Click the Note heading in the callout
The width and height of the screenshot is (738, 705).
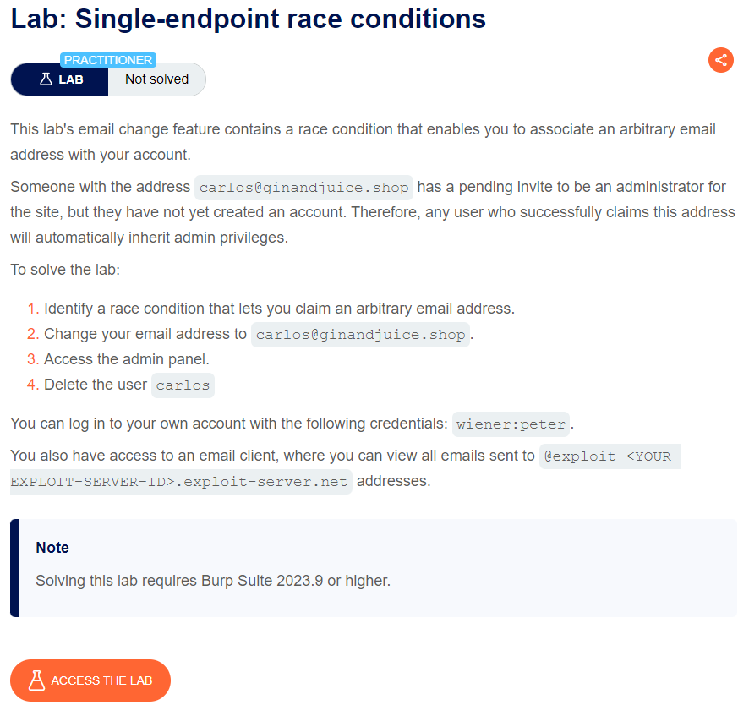point(52,547)
